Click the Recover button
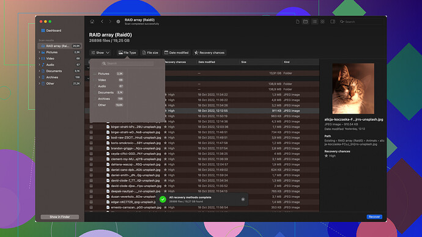422x237 pixels. pyautogui.click(x=374, y=217)
